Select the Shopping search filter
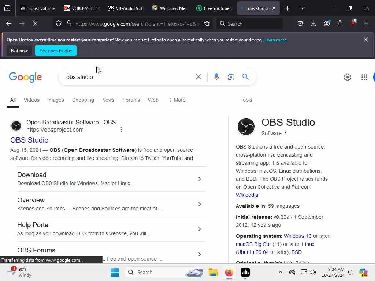This screenshot has height=281, width=375. 83,100
